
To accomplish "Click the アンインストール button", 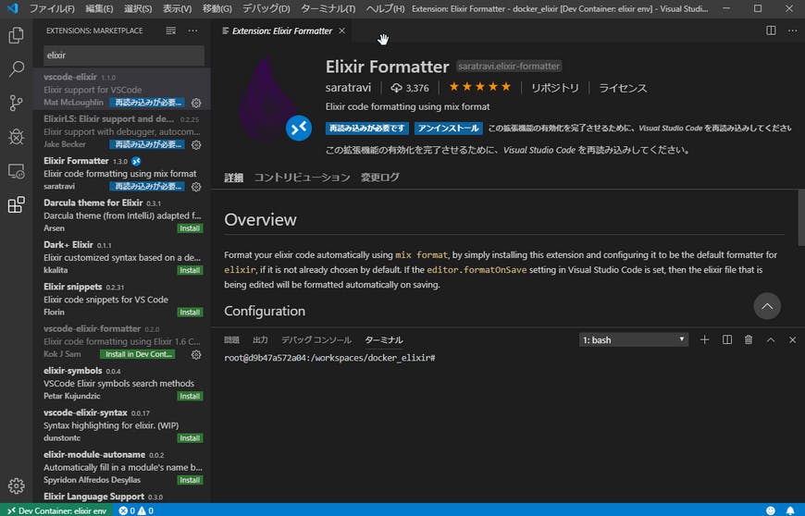I will 448,129.
